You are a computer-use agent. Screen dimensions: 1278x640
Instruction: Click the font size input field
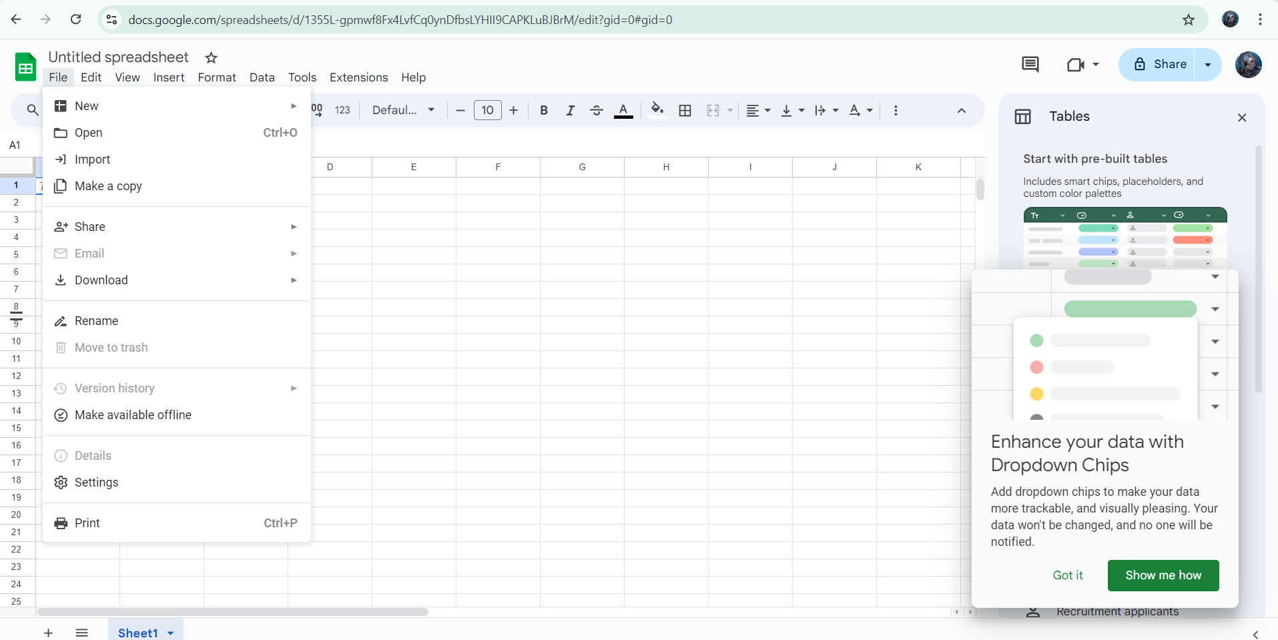(487, 110)
